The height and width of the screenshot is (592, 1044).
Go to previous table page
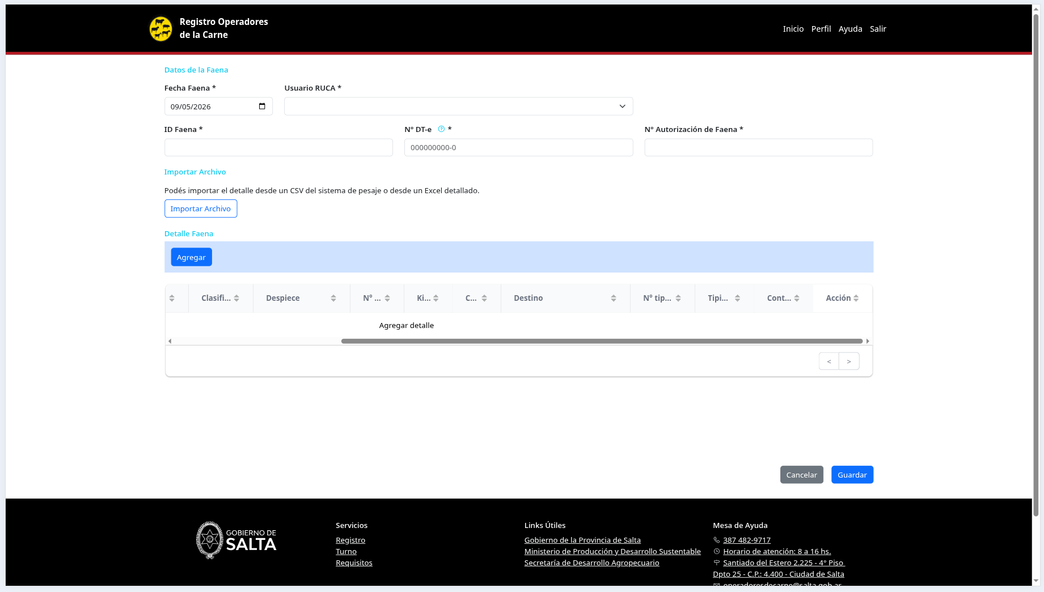(x=829, y=361)
